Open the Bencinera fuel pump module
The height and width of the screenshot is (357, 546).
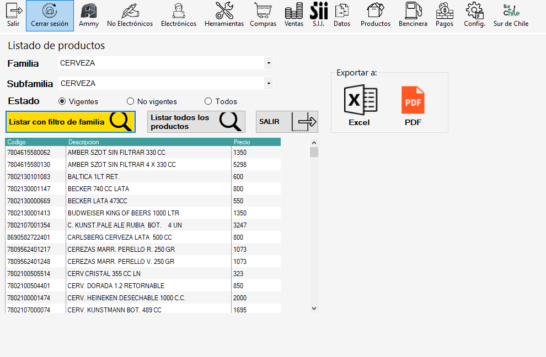point(413,15)
